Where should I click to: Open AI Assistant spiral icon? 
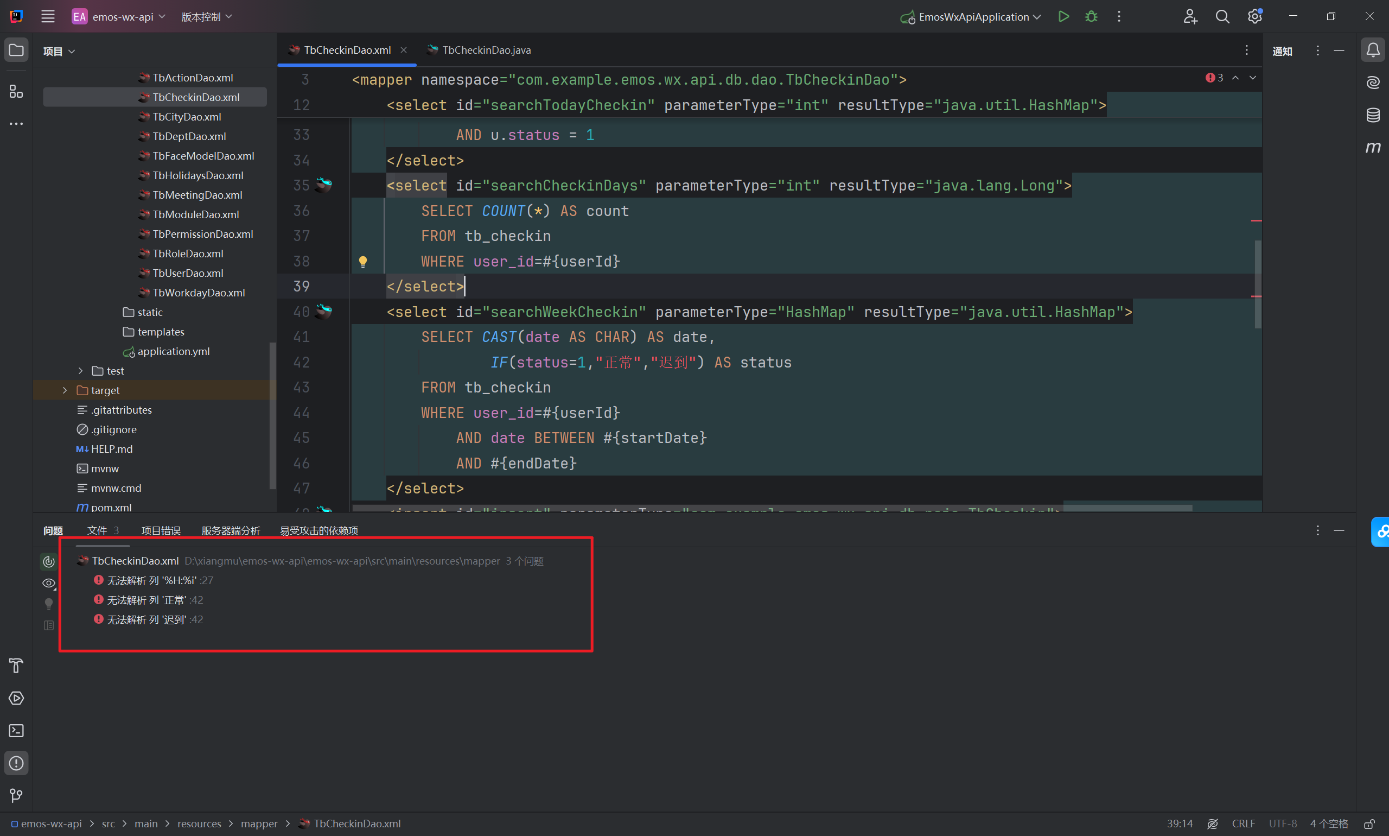point(1373,83)
